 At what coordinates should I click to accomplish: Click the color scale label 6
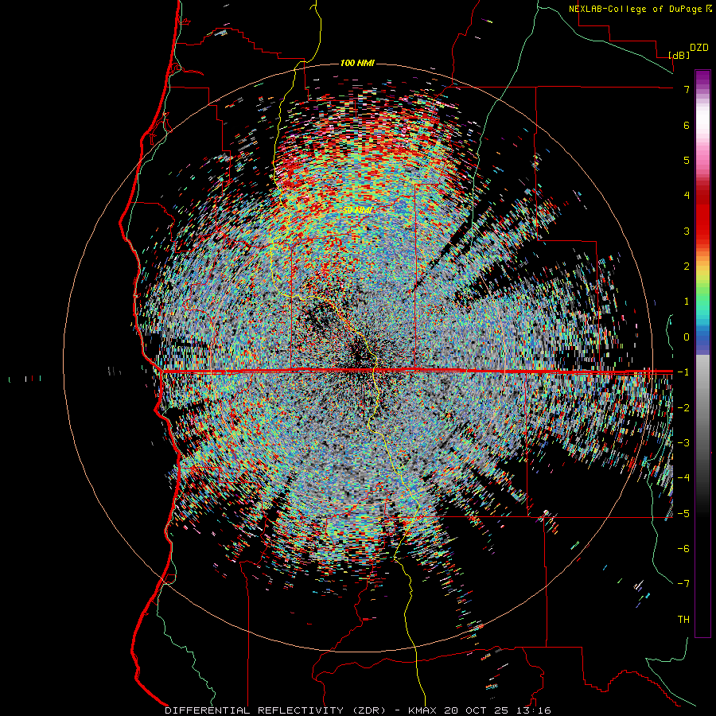point(687,125)
